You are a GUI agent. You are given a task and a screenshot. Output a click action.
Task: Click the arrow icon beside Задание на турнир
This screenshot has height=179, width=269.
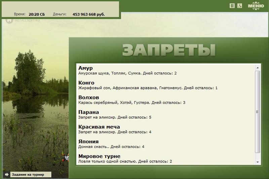[x=6, y=175]
